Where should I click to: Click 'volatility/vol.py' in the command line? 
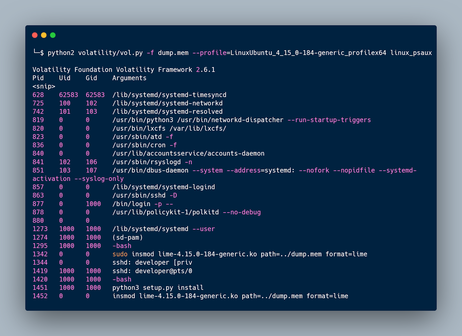[111, 53]
